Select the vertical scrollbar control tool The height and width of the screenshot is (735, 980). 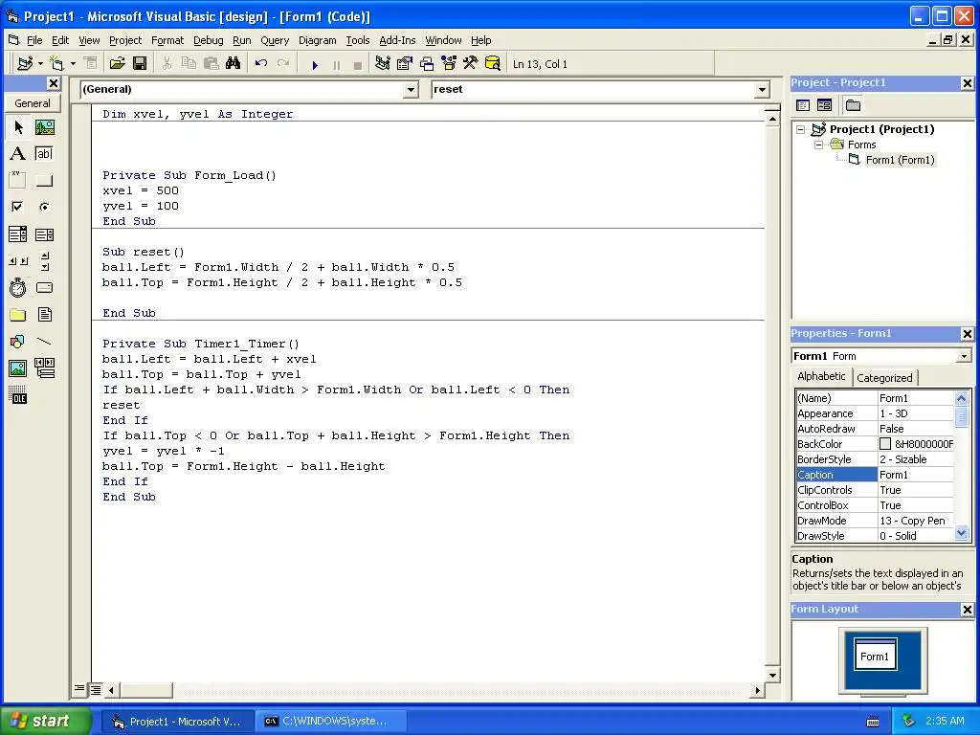(44, 261)
